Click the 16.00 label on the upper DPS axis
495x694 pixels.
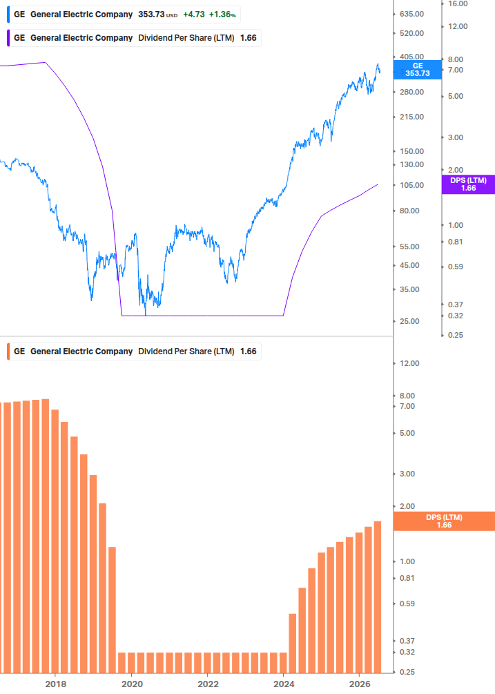coord(458,4)
